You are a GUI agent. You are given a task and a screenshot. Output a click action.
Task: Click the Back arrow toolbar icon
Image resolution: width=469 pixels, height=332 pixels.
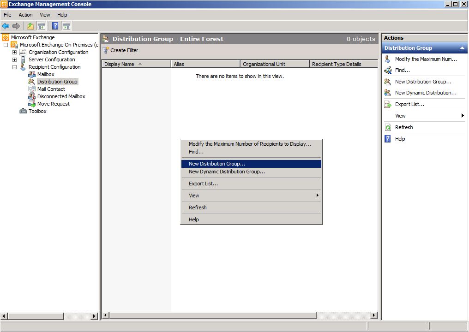click(6, 26)
